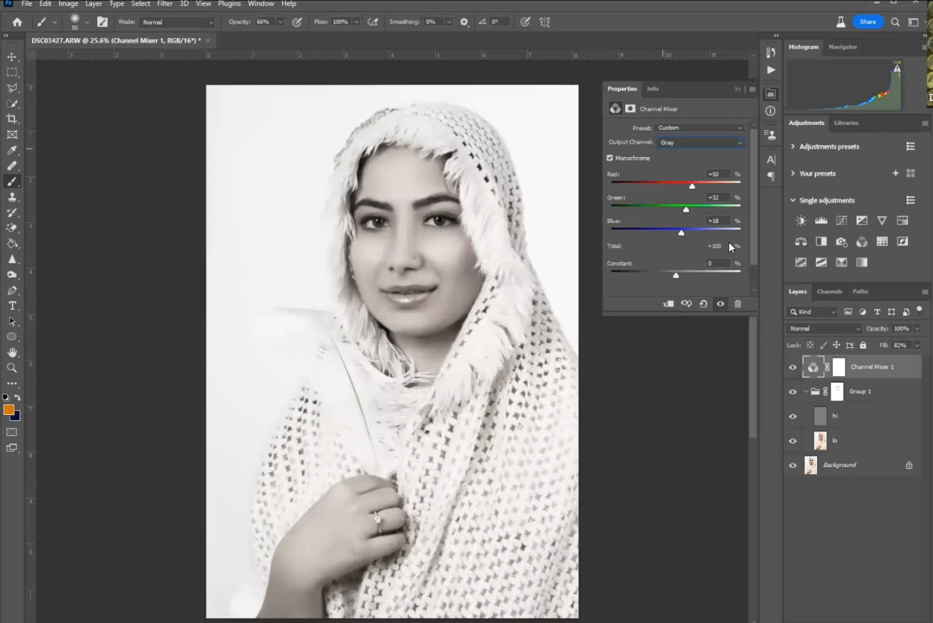Click the foreground color swatch

8,410
